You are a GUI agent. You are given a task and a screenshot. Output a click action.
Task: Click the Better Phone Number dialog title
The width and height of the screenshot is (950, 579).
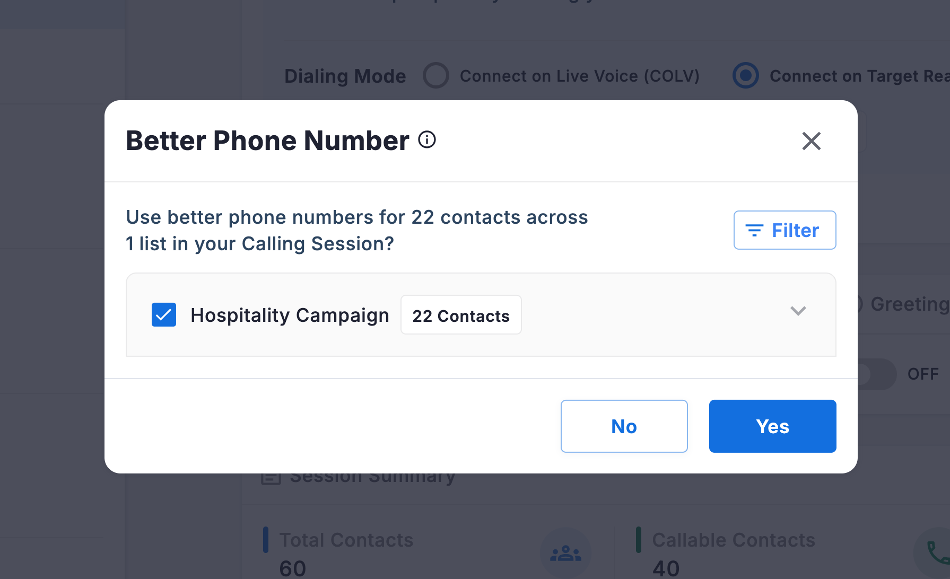[x=267, y=141]
